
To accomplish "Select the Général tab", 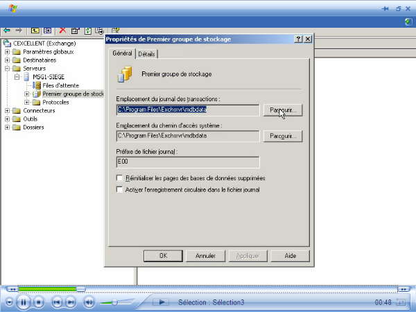I will (122, 53).
